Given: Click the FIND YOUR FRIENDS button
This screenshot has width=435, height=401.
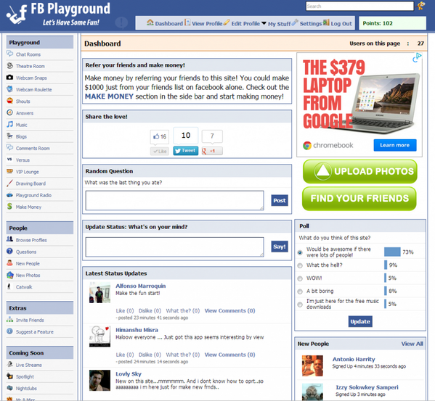Looking at the screenshot, I should click(359, 199).
